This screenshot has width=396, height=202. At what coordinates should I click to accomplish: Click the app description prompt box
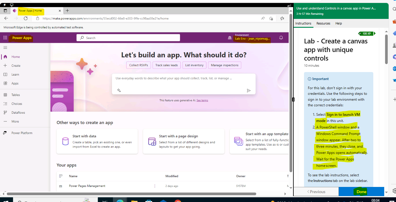point(183,84)
